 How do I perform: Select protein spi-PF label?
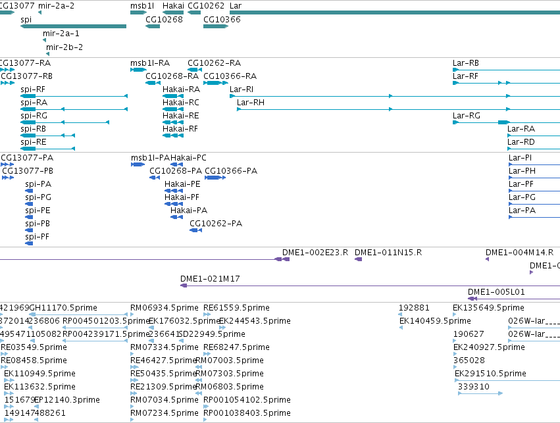click(x=37, y=237)
